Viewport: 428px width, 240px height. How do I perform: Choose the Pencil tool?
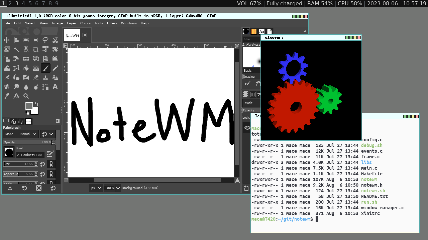[x=55, y=68]
